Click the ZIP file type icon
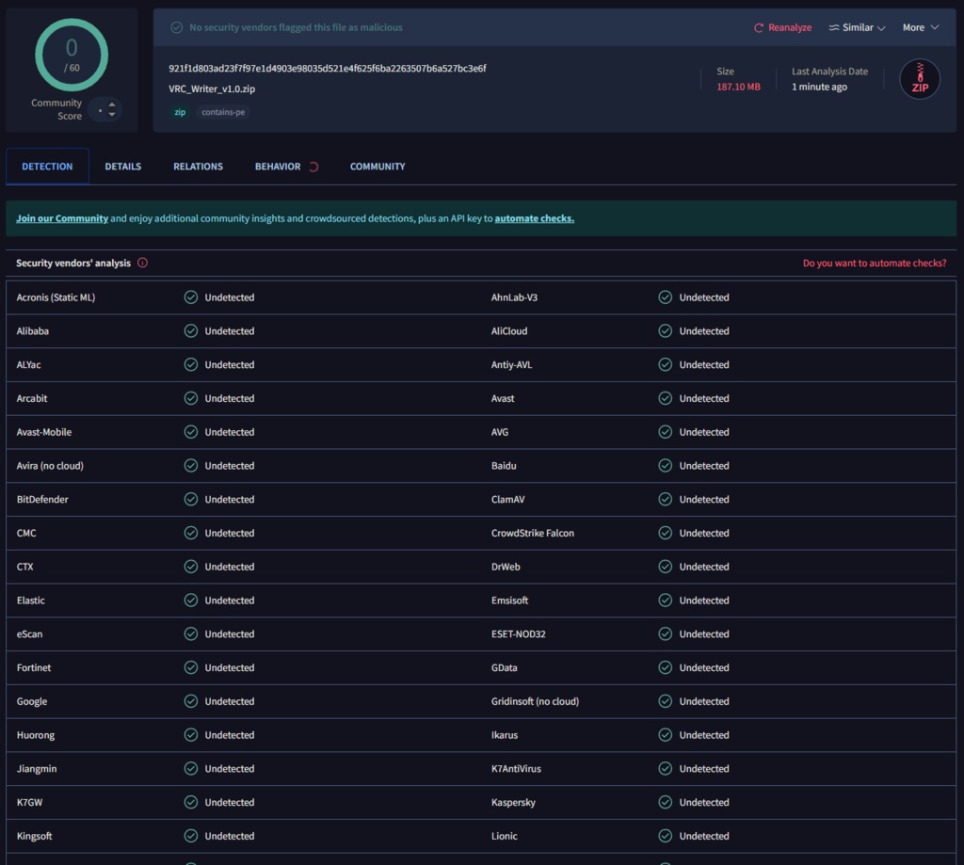964x865 pixels. point(920,79)
